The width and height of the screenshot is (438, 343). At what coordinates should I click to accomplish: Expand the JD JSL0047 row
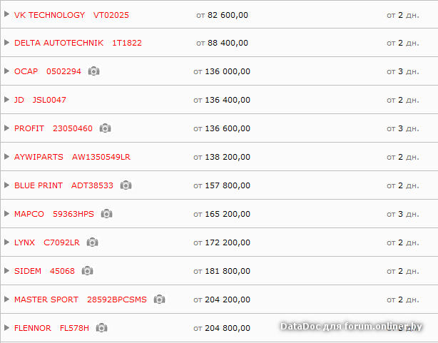7,100
